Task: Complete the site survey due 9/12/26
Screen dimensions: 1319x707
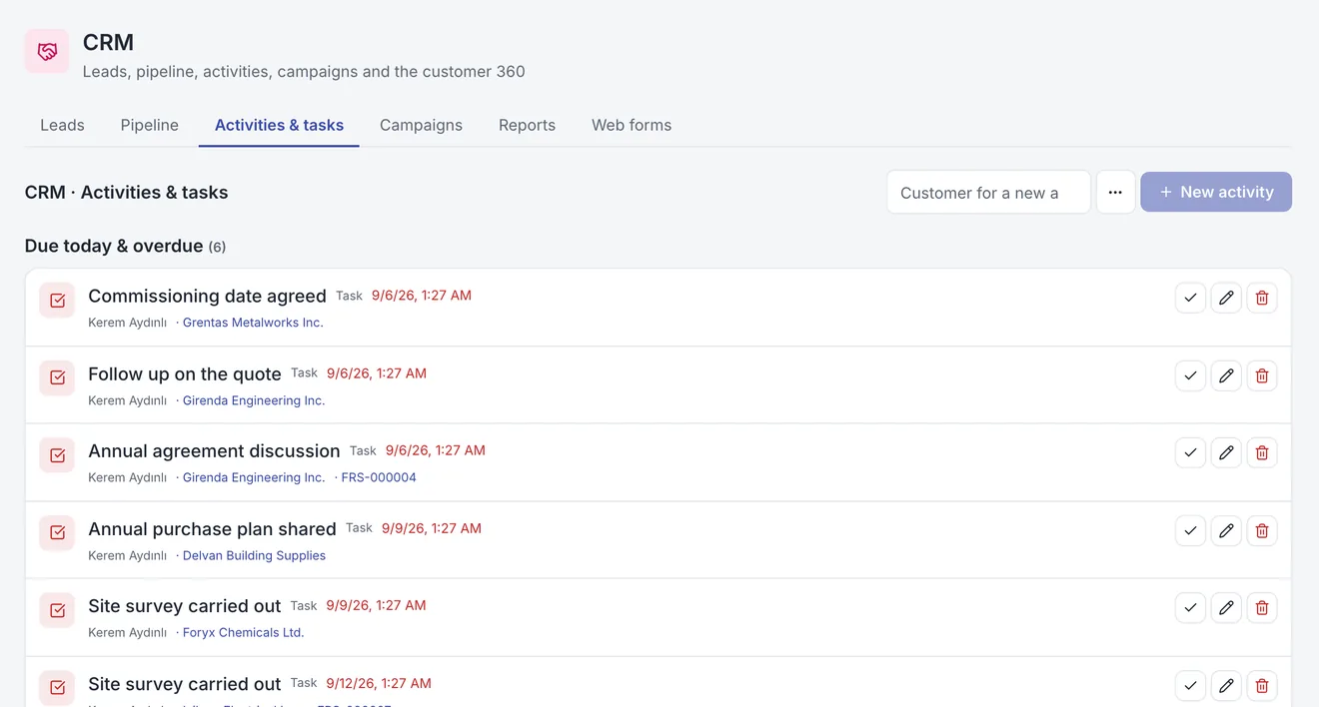Action: point(1190,685)
